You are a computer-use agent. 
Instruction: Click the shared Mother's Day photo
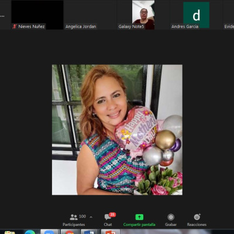tap(117, 130)
